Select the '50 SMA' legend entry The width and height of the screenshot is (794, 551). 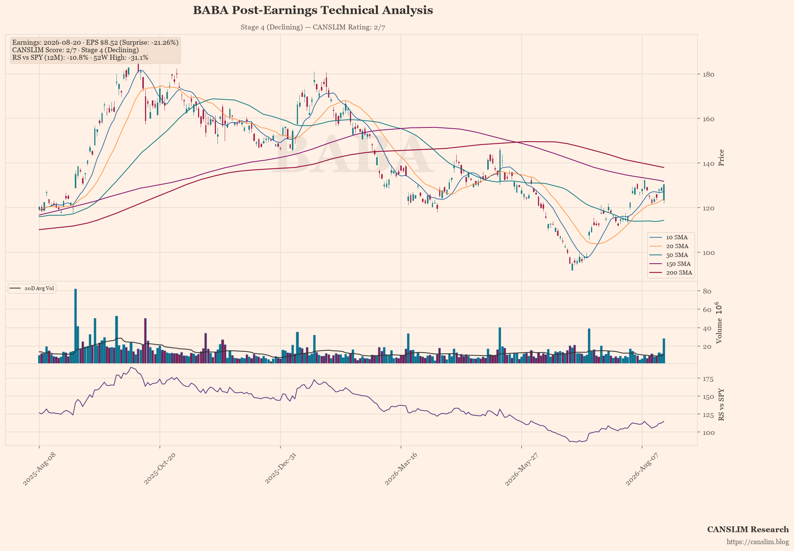(x=671, y=255)
